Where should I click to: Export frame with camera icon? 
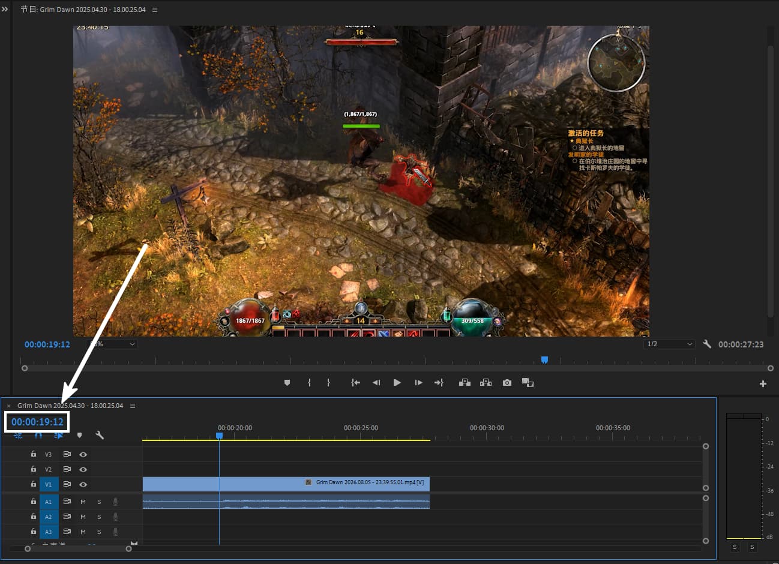(507, 383)
